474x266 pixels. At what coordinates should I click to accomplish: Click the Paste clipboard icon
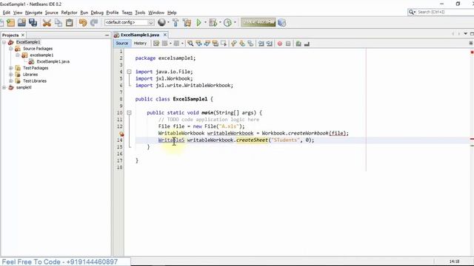pyautogui.click(x=70, y=23)
